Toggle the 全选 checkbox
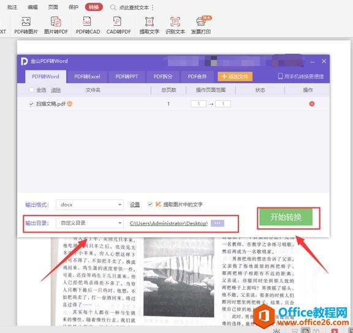Screen dimensions: 353x333 [x=31, y=90]
